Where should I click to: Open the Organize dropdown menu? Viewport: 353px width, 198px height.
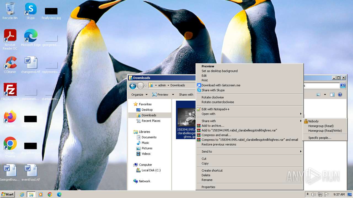pos(139,95)
